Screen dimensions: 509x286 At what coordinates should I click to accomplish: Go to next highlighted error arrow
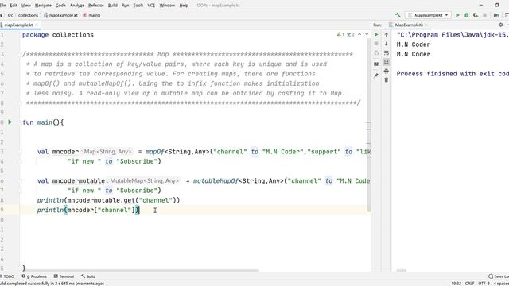tap(367, 34)
